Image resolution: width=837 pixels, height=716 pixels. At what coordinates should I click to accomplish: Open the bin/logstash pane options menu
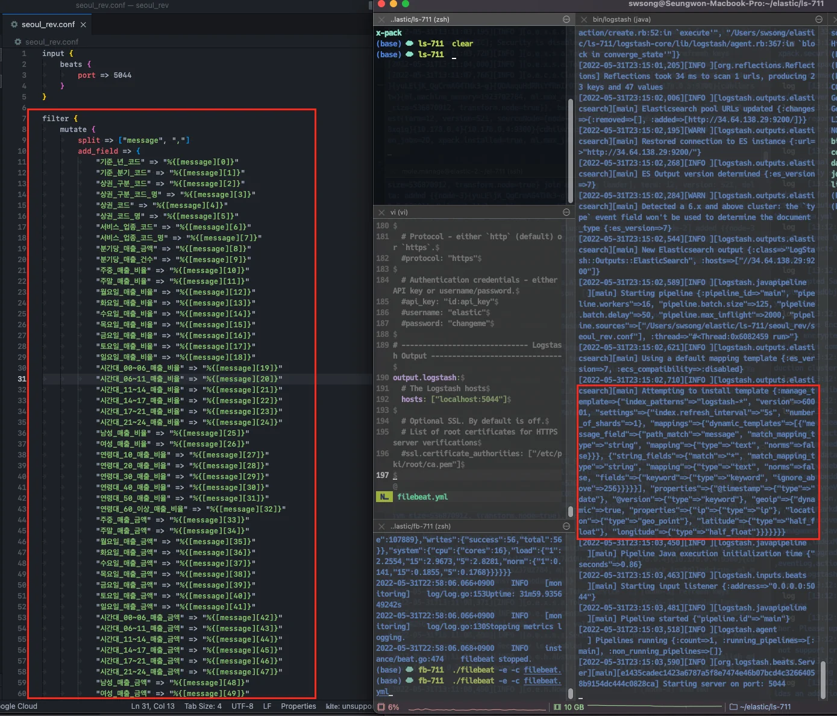tap(819, 20)
